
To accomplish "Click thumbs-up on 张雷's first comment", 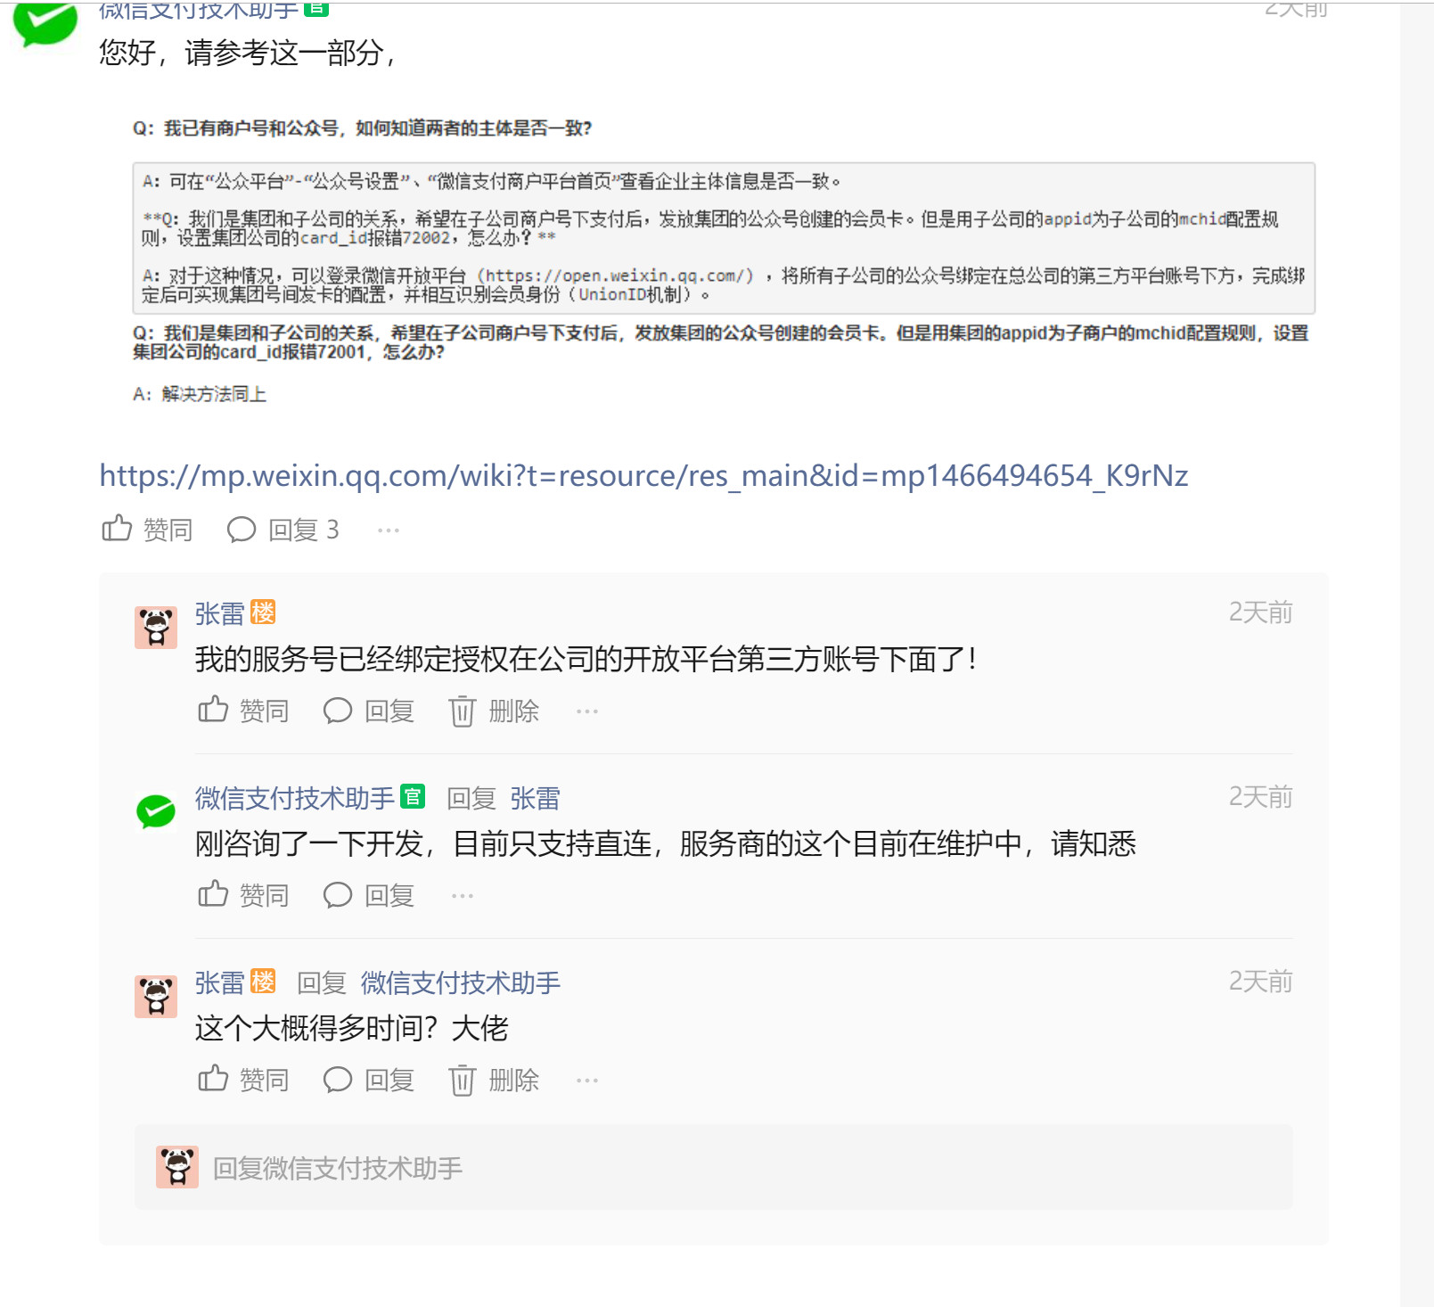I will pos(213,710).
